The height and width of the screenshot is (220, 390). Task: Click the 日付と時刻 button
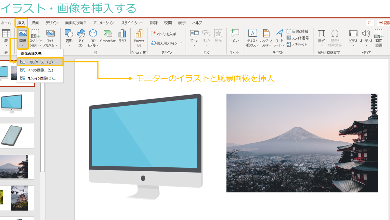pyautogui.click(x=297, y=32)
